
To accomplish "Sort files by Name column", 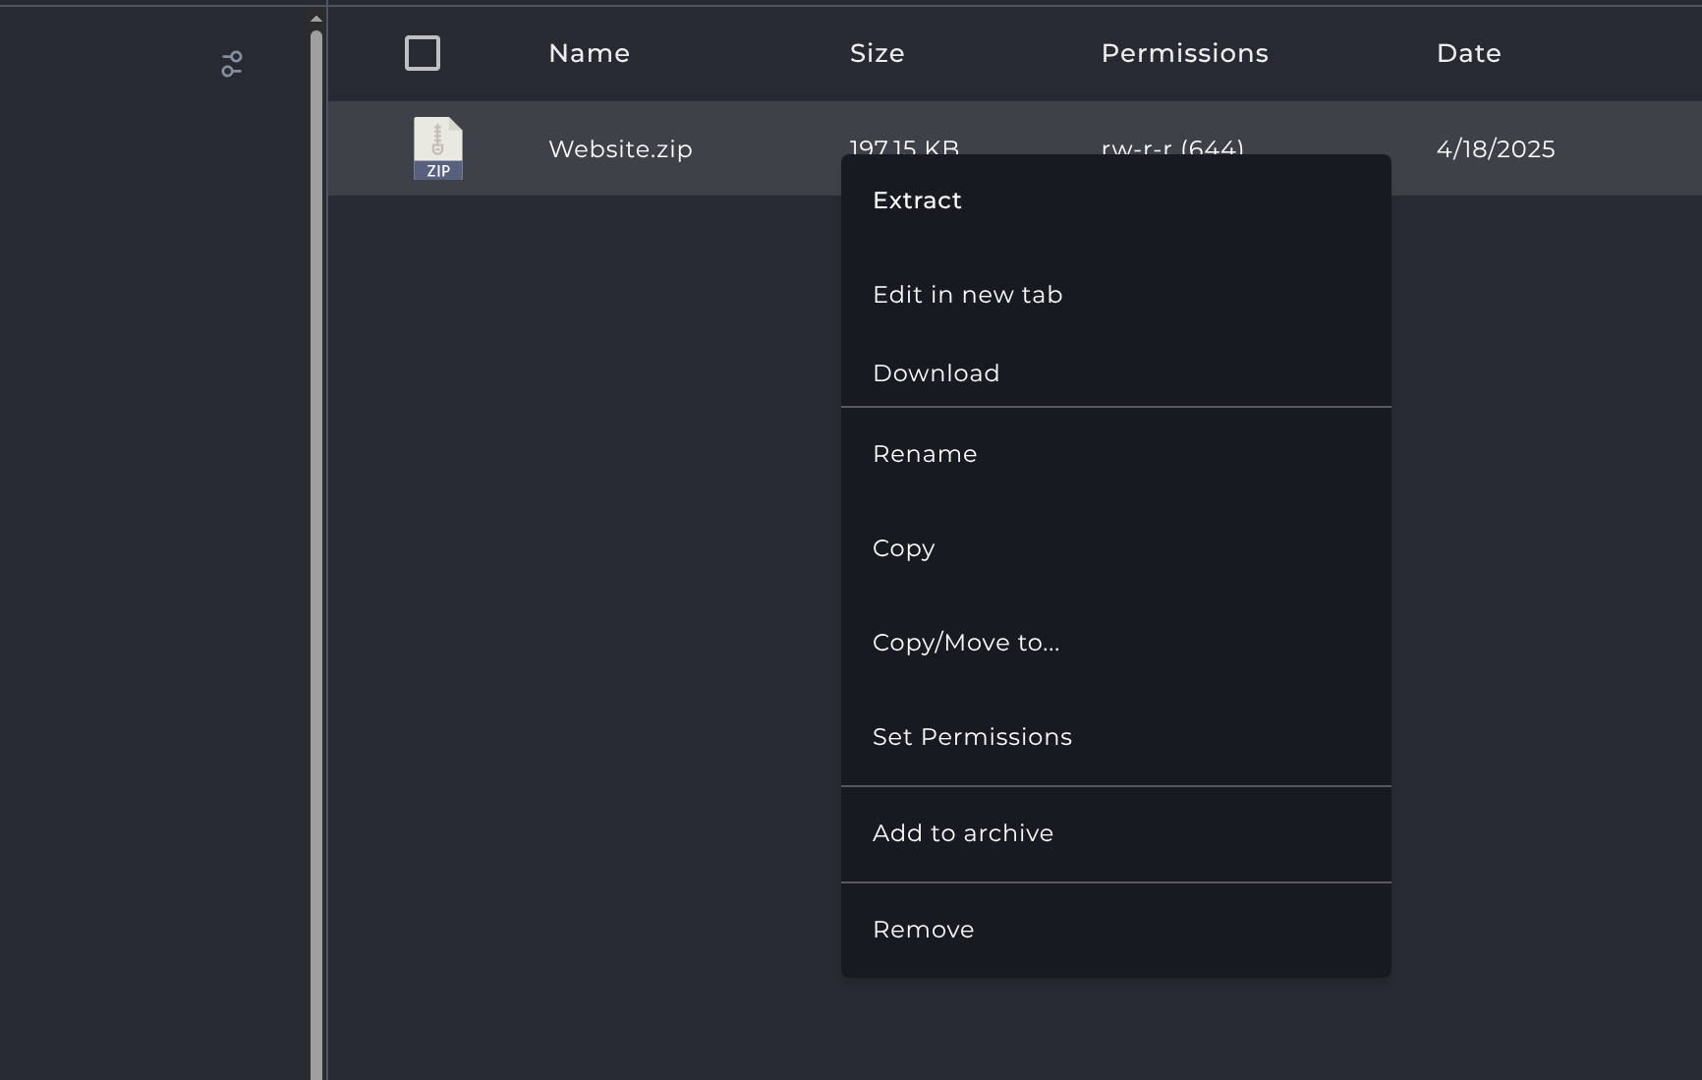I will tap(589, 53).
